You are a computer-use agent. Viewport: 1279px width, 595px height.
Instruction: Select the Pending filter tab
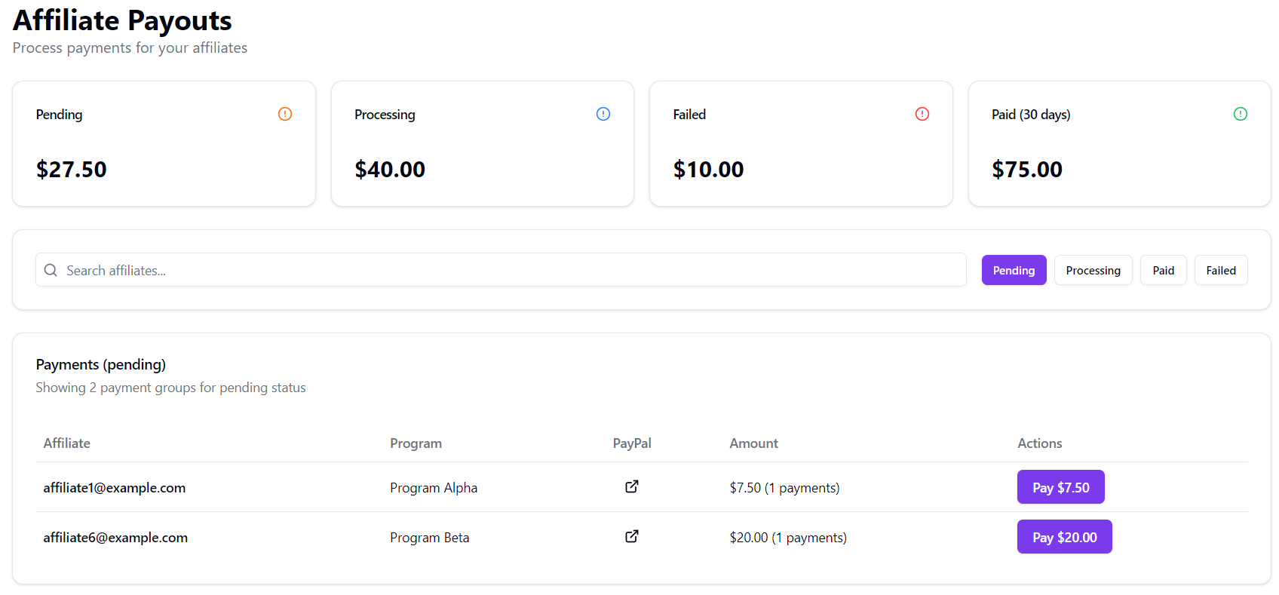click(1014, 270)
